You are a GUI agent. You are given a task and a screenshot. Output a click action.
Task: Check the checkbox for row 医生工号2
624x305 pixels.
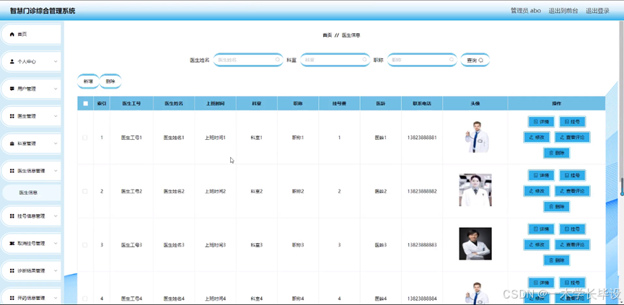coord(85,191)
